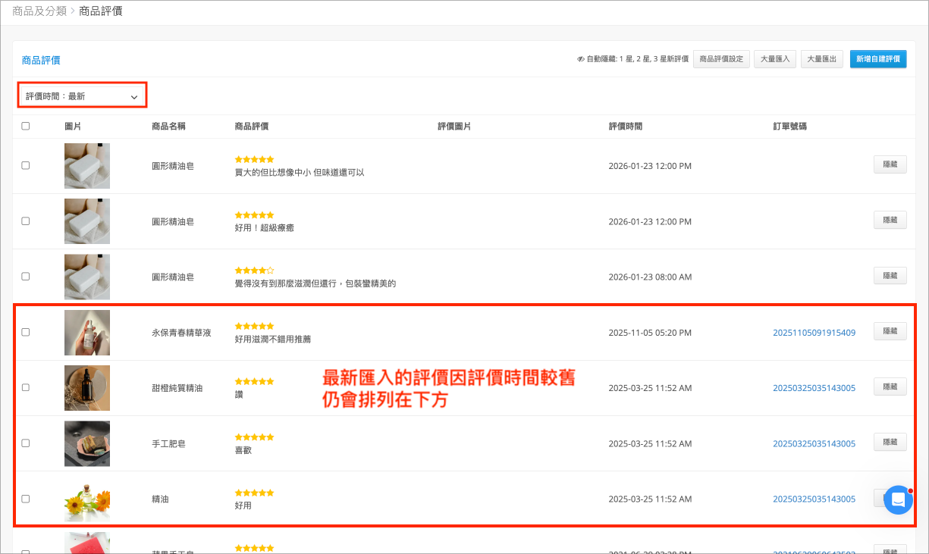Click the four-star rating of 圓形精油皂
929x554 pixels.
click(x=255, y=270)
